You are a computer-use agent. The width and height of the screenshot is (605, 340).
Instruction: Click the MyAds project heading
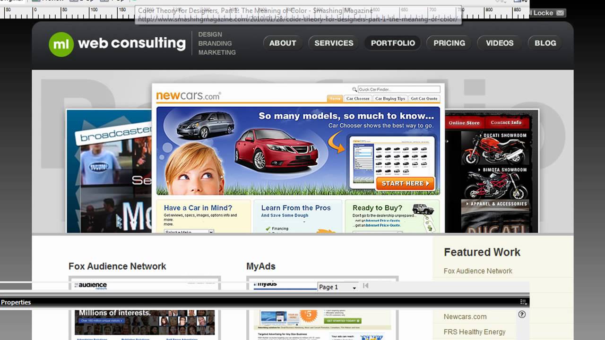(261, 266)
